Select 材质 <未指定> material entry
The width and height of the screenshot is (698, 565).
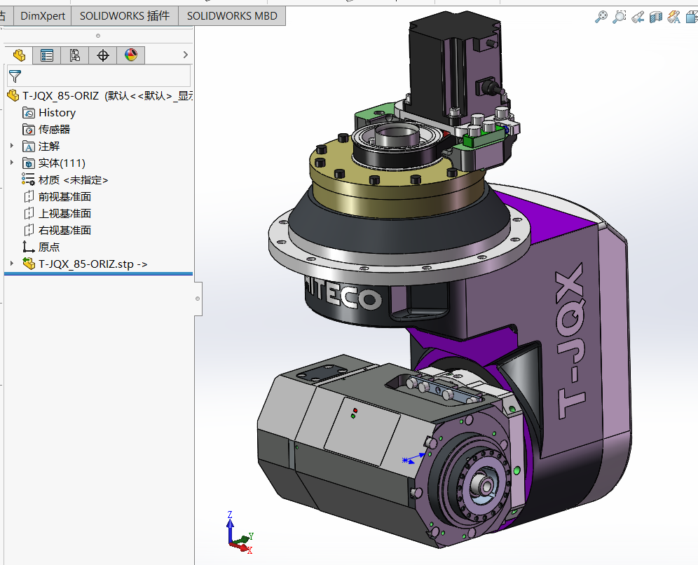point(73,180)
